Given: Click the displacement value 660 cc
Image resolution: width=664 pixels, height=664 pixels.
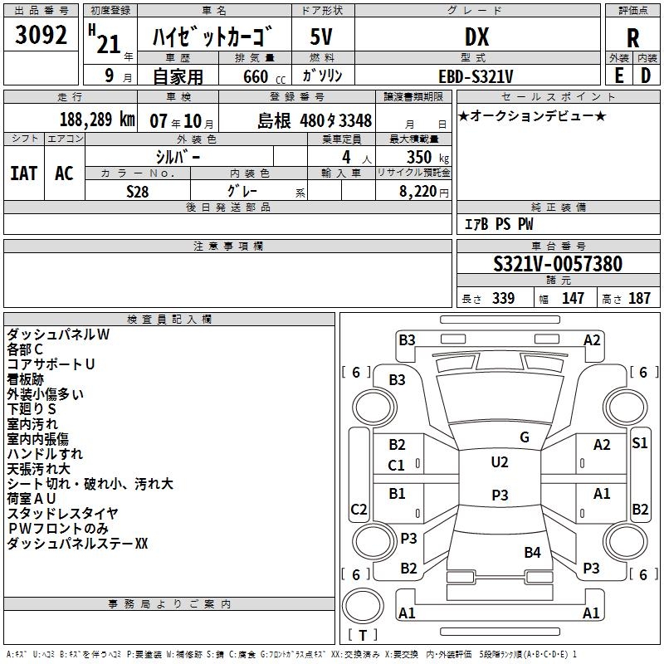Looking at the screenshot, I should (264, 76).
